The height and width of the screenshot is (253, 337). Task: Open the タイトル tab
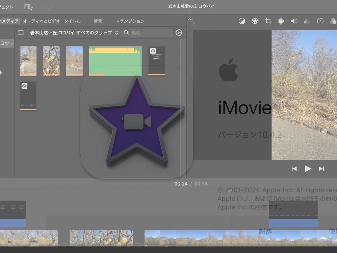[x=72, y=21]
